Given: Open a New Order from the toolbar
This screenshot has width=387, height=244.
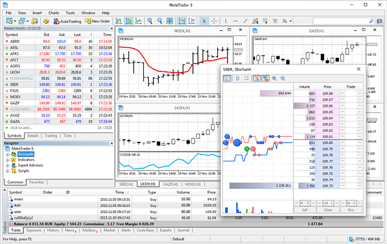Looking at the screenshot, I should (x=97, y=21).
